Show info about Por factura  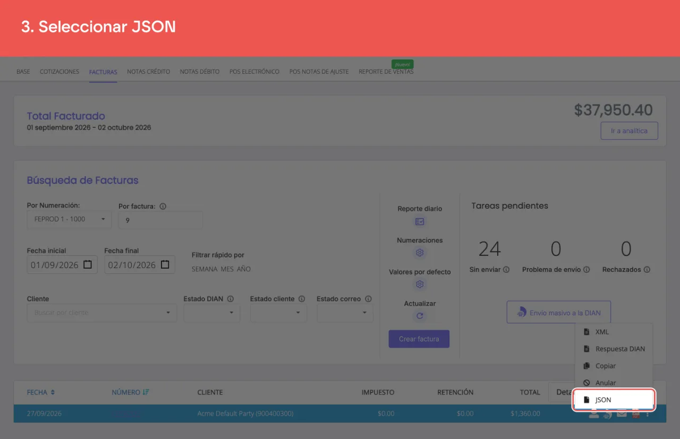pos(163,206)
